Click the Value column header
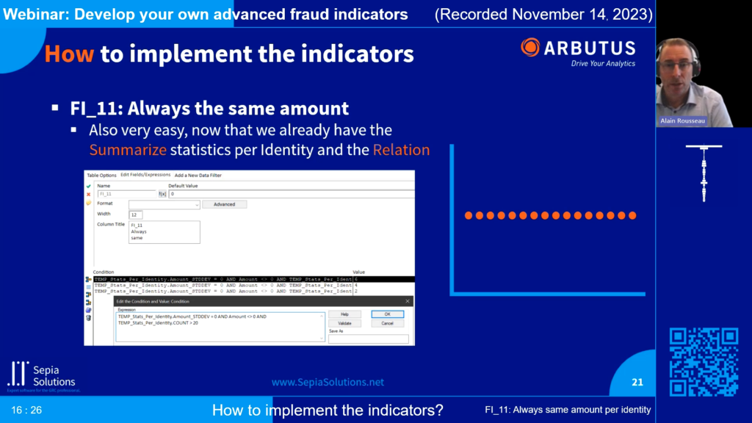Screen dimensions: 752x423 (358, 272)
